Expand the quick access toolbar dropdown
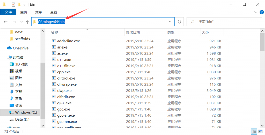Image resolution: width=265 pixels, height=135 pixels. click(x=24, y=5)
